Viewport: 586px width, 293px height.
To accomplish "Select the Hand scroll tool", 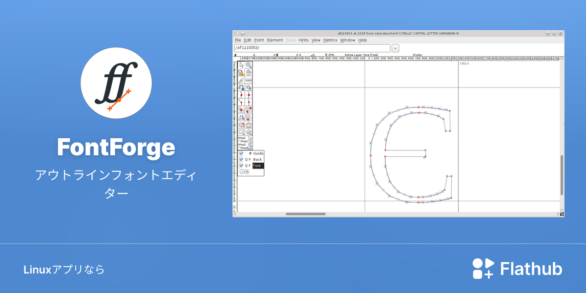I will (249, 72).
